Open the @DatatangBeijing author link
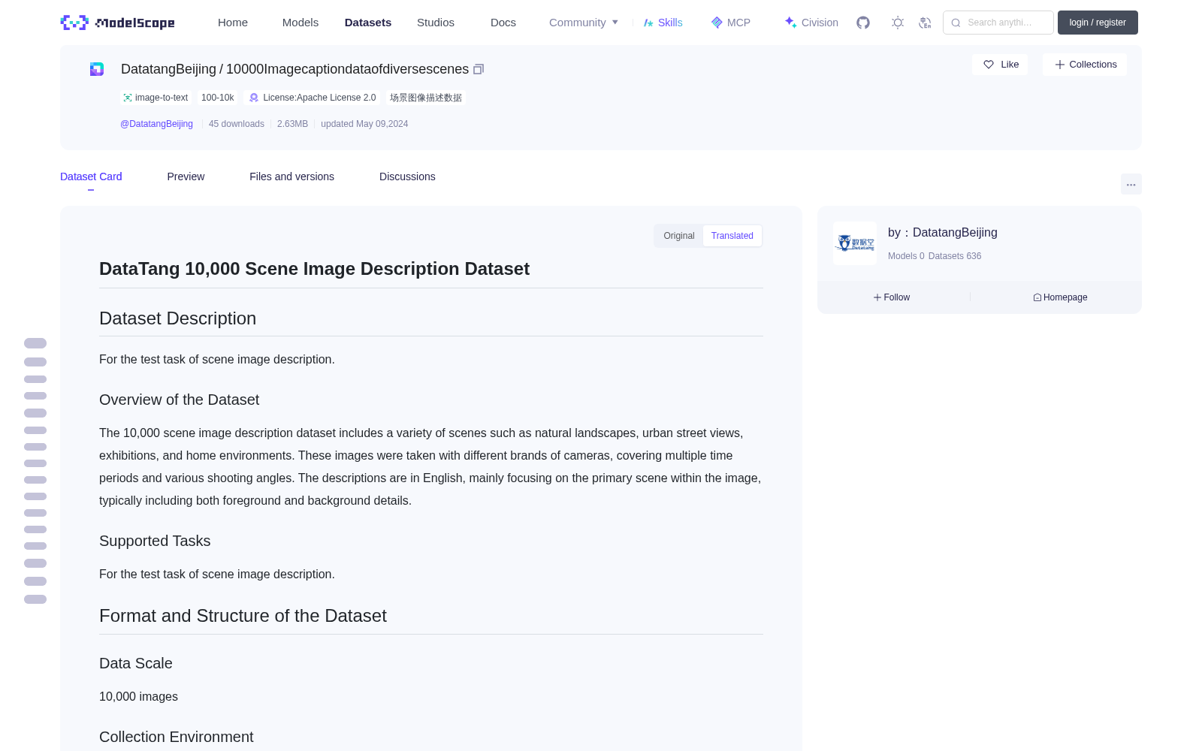 pyautogui.click(x=156, y=124)
